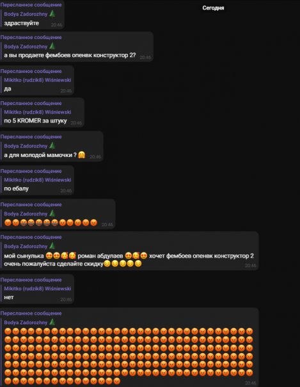The height and width of the screenshot is (387, 300).
Task: Click first sad emoji after "сделайте скидку"
Action: click(x=107, y=264)
